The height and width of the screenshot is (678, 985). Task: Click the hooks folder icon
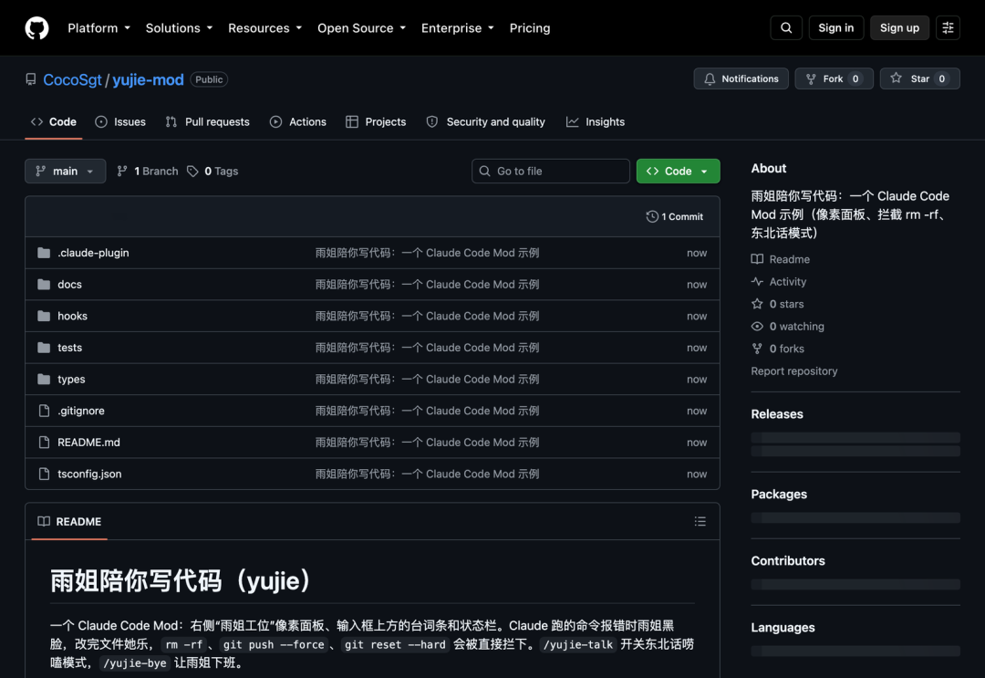pos(44,316)
